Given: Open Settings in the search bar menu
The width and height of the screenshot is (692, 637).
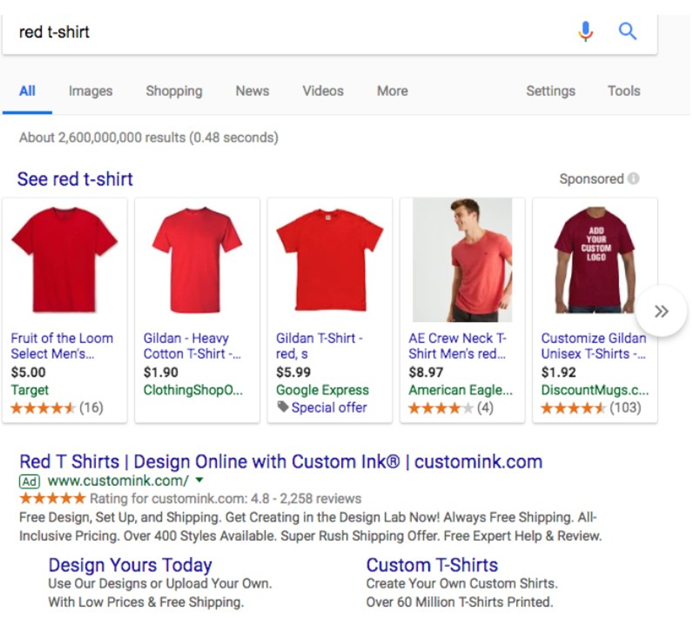Looking at the screenshot, I should (550, 91).
